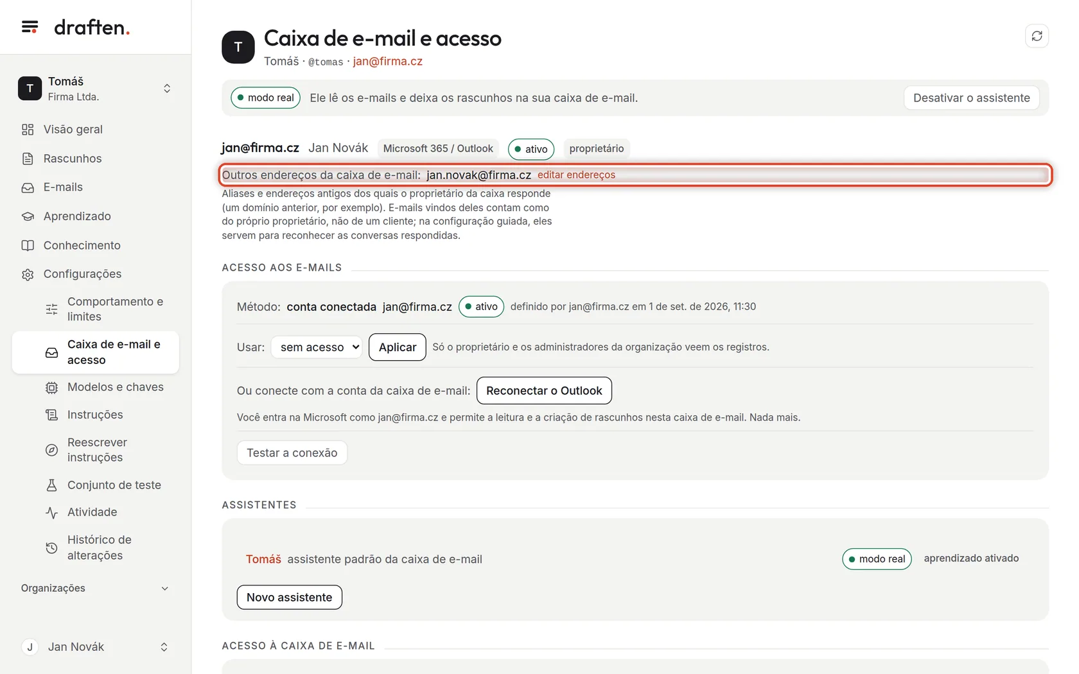Open the Jan Novák account menu chevrons
The height and width of the screenshot is (674, 1079).
tap(164, 647)
